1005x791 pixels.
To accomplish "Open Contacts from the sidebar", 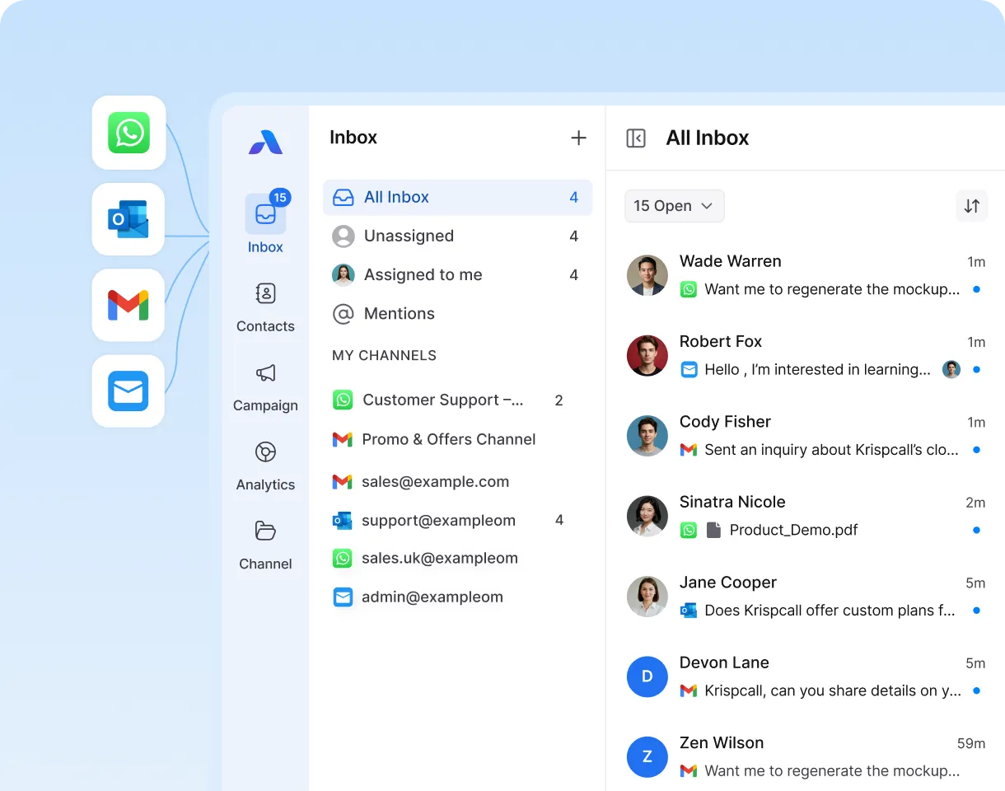I will [265, 307].
